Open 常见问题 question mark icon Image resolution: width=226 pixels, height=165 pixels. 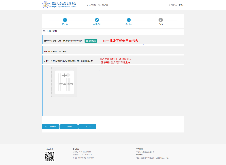(99, 5)
